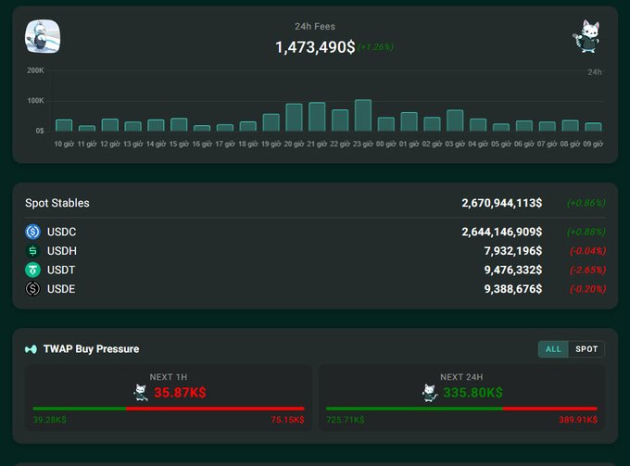The height and width of the screenshot is (466, 630).
Task: Click the (-0.04%) change for USDH
Action: (587, 251)
